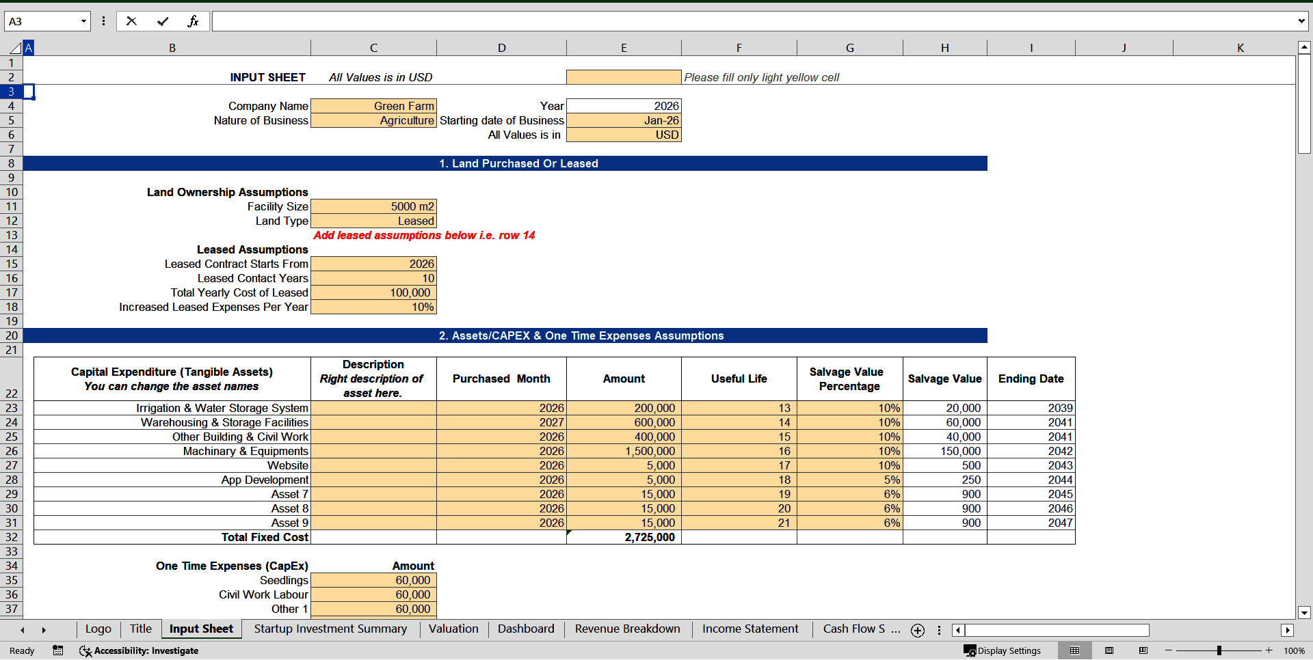Screen dimensions: 1313x660
Task: Open the Valuation worksheet
Action: tap(453, 629)
